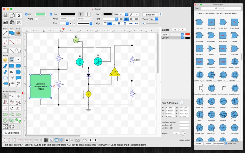Select the smiley face shape tool
245x153 pixels.
click(5, 59)
